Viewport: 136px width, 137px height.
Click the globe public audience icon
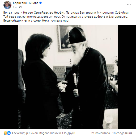20,7
